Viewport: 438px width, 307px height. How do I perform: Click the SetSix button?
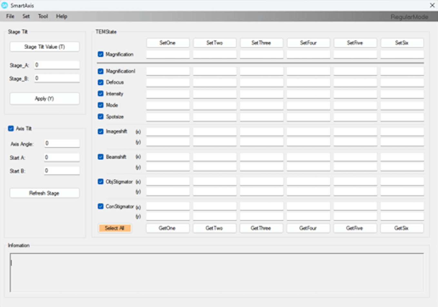coord(402,43)
